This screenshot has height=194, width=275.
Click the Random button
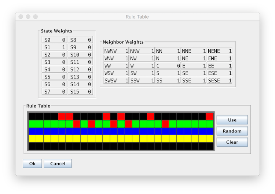[x=232, y=131]
